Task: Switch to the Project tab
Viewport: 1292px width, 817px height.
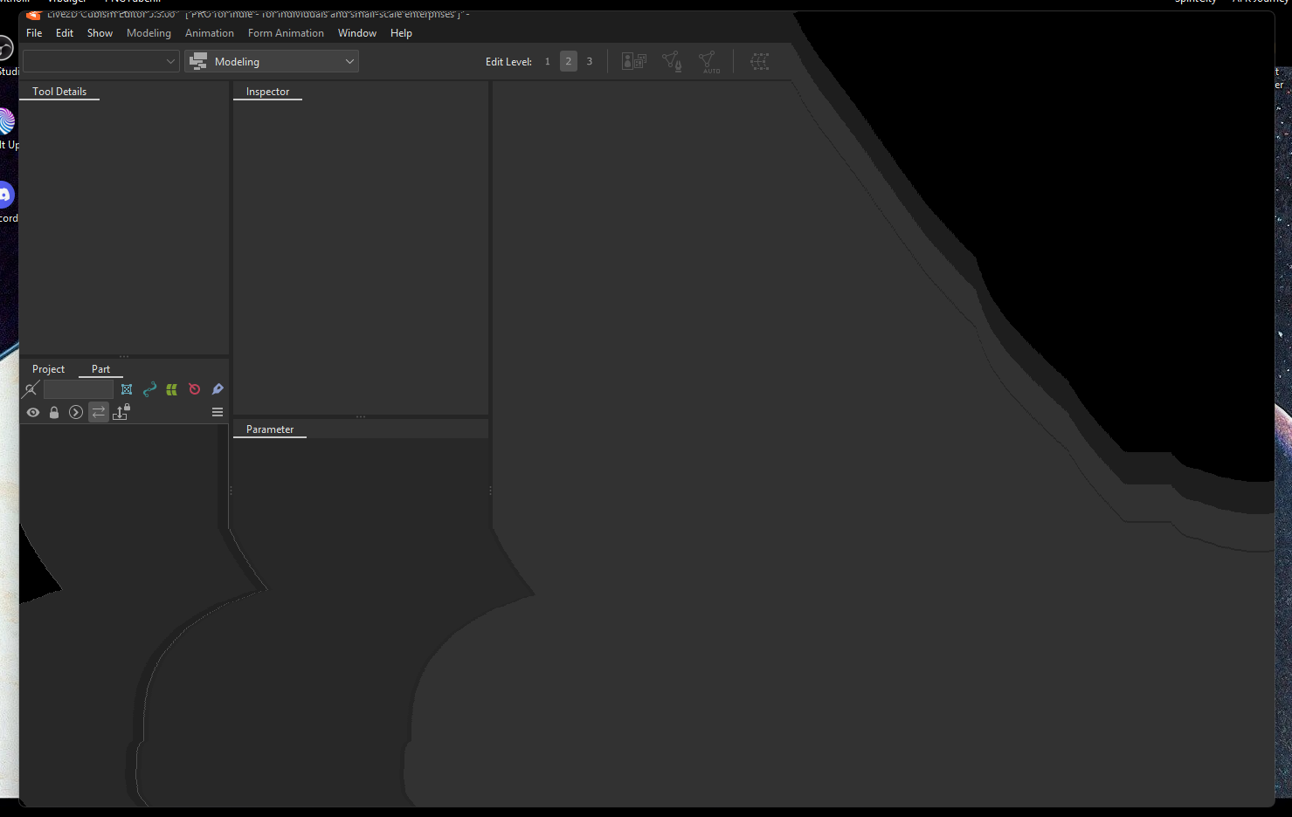Action: pyautogui.click(x=48, y=369)
